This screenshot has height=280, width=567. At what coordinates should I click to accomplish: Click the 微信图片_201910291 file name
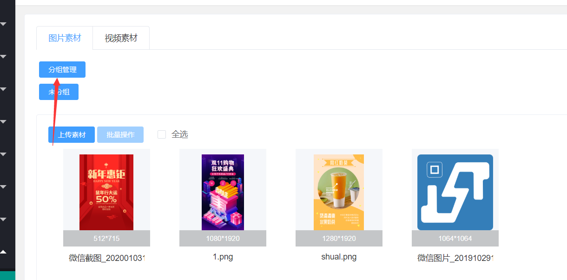pos(455,258)
